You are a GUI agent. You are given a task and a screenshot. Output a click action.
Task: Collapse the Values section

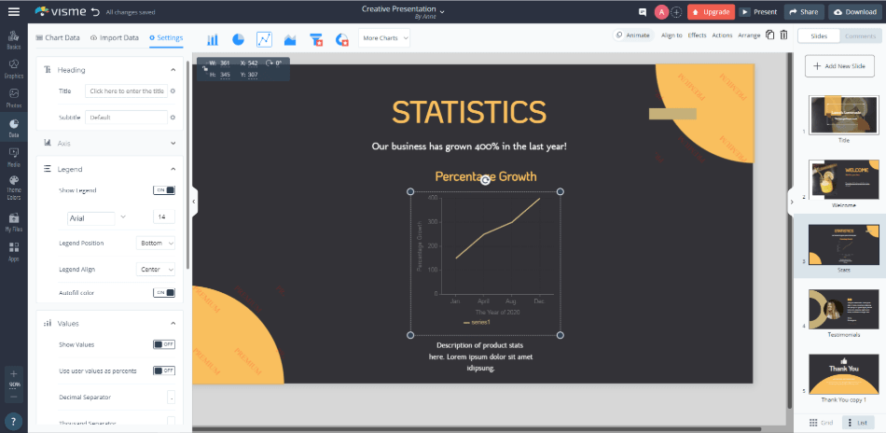coord(173,323)
